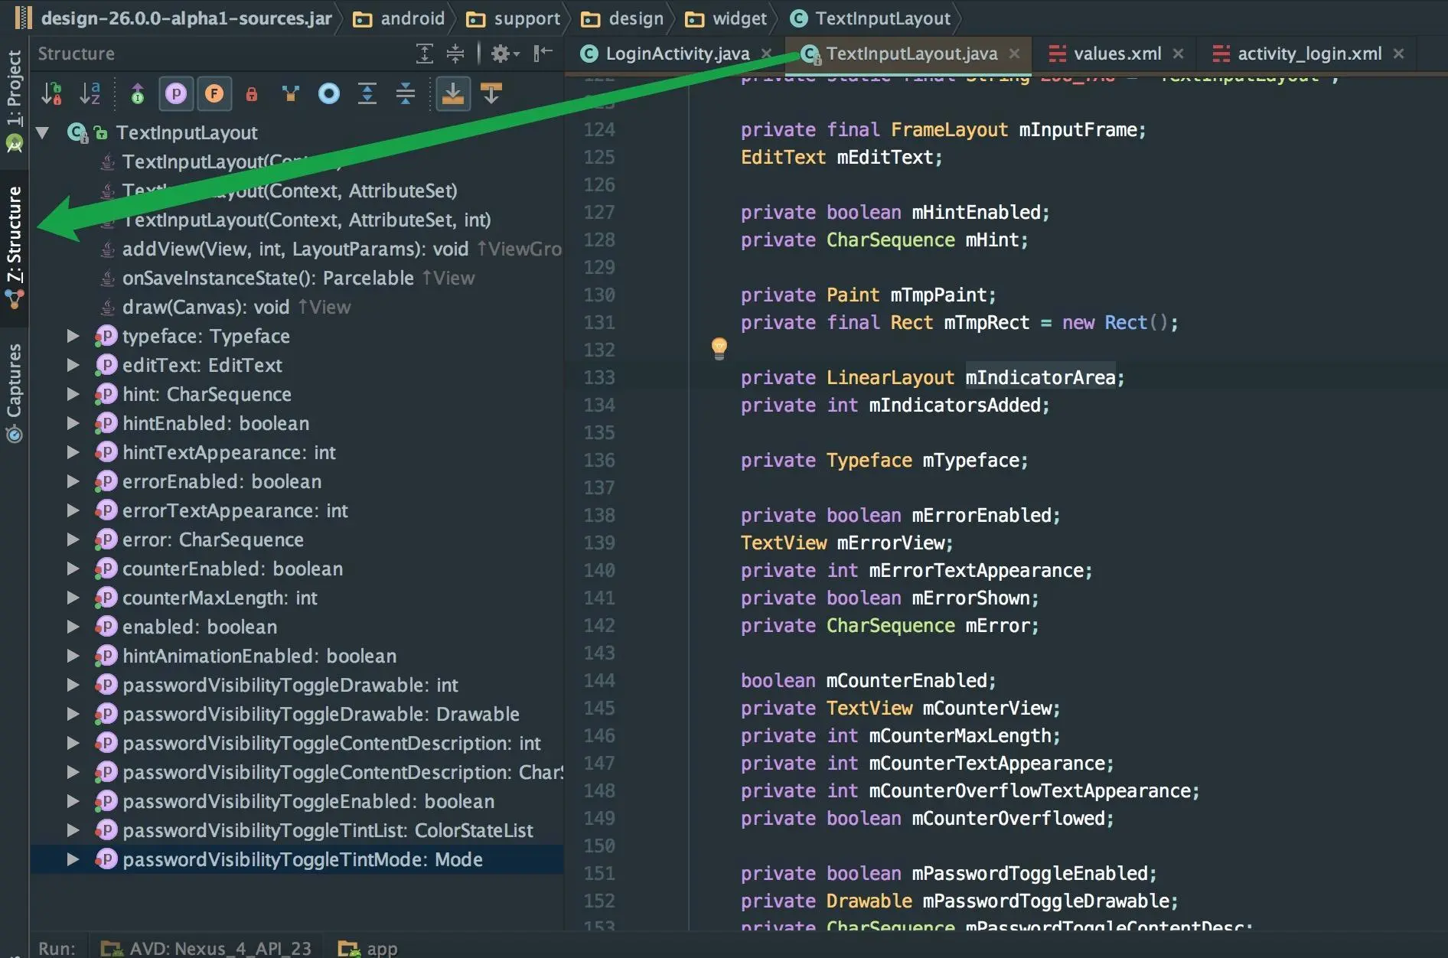Hide the Structure tool window

[543, 53]
